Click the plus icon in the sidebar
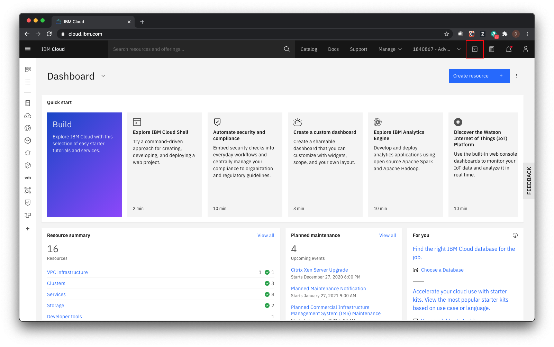 coord(28,229)
